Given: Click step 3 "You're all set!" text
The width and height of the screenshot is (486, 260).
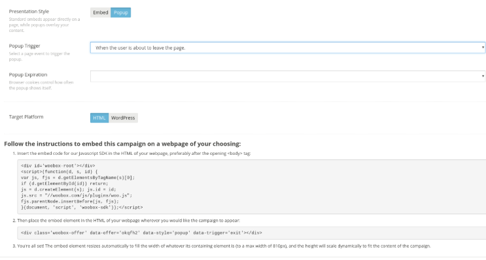Looking at the screenshot, I should [x=224, y=246].
